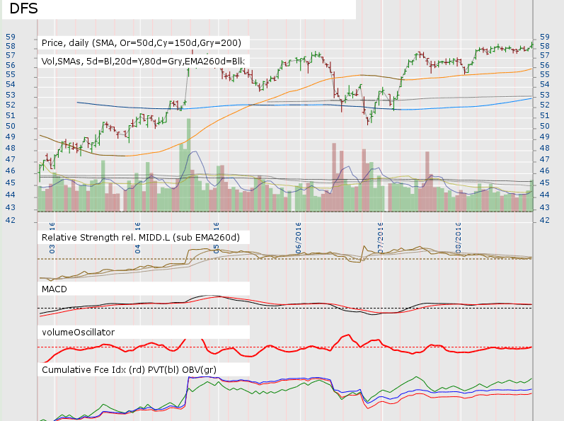Click the 42 price label on left axis
The height and width of the screenshot is (421, 564).
click(11, 220)
